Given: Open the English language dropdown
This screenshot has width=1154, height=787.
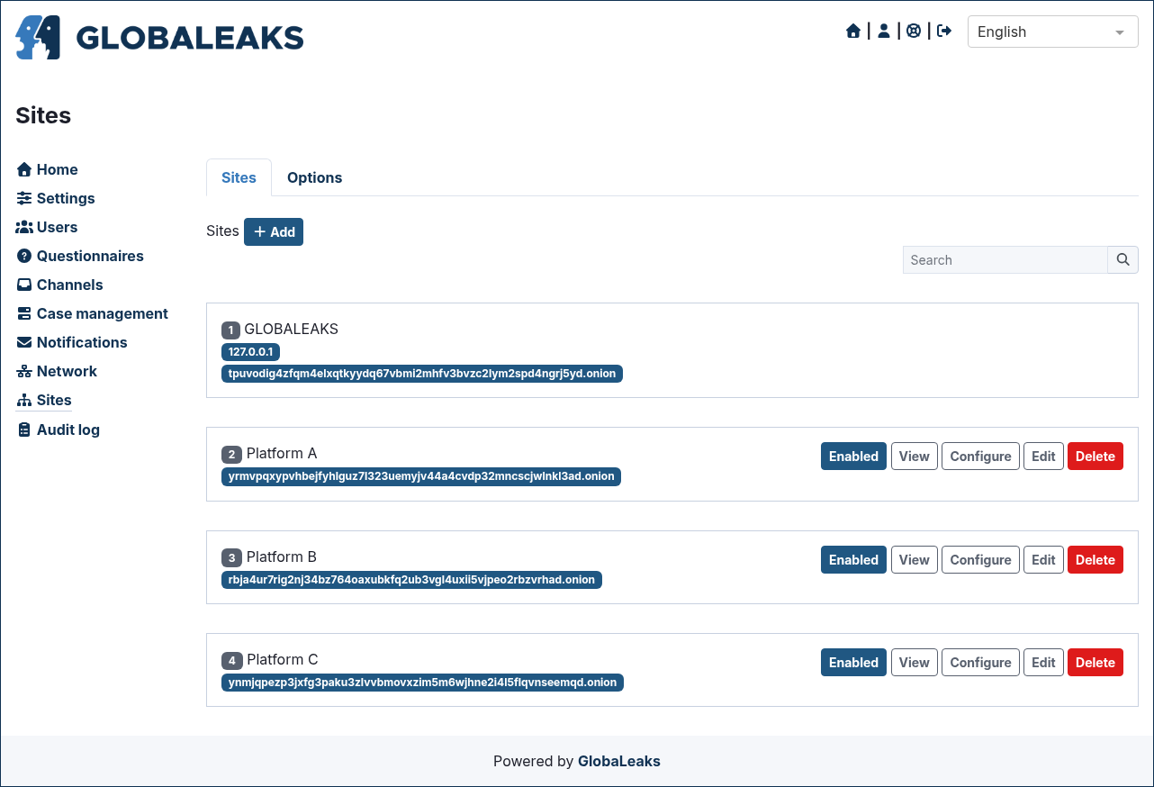Looking at the screenshot, I should (1053, 32).
